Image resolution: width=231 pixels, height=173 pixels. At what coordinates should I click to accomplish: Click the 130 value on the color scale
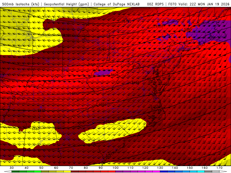click(x=160, y=168)
